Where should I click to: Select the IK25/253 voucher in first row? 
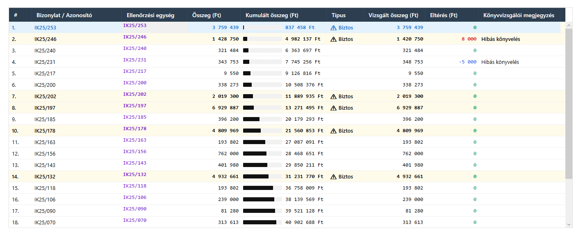[45, 28]
